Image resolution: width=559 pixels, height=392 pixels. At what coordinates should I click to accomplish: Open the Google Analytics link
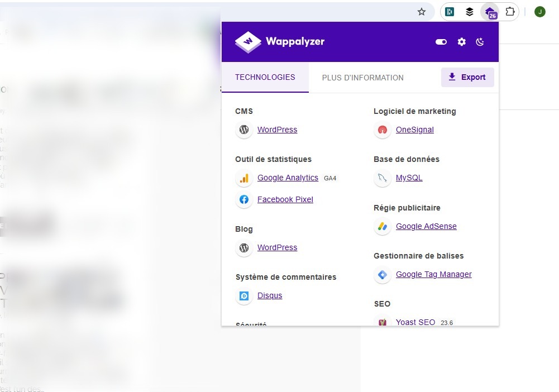(288, 178)
